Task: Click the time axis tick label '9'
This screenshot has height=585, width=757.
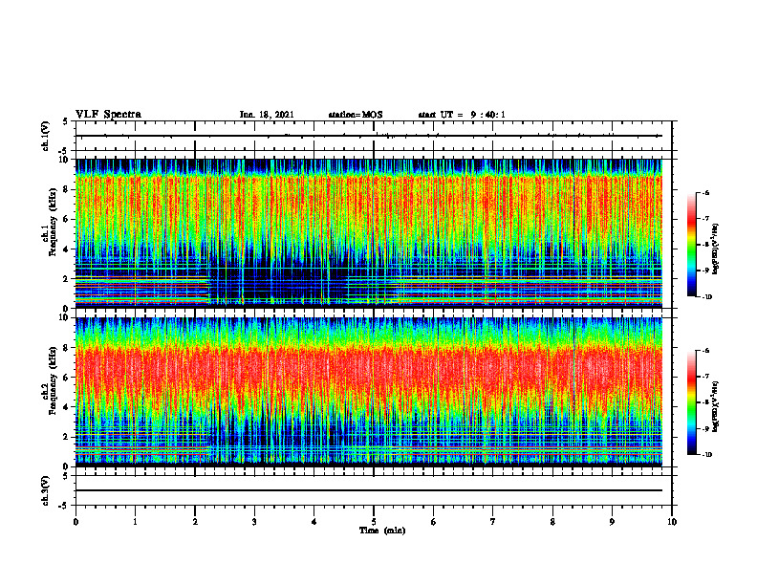Action: pos(612,522)
